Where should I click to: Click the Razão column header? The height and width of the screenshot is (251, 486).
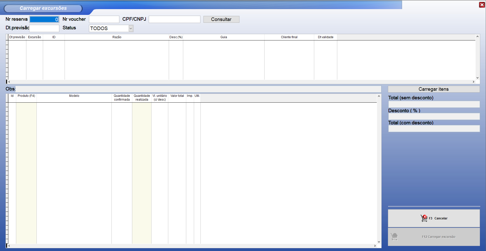tap(117, 37)
